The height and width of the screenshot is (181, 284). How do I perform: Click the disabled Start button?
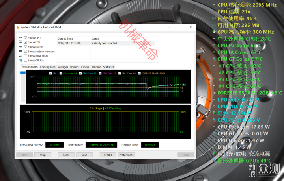(x=24, y=155)
